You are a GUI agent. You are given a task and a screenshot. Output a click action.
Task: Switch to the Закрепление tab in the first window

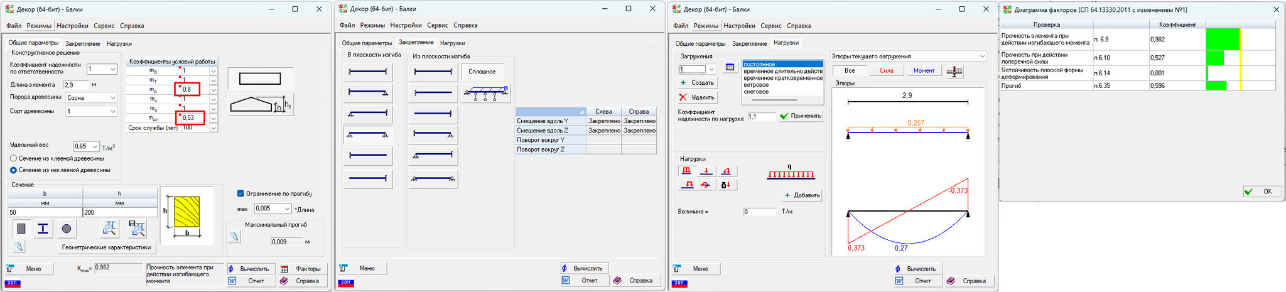[x=82, y=43]
